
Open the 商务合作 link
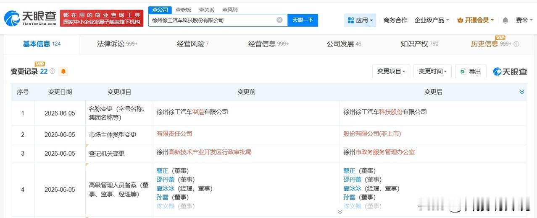tap(395, 20)
